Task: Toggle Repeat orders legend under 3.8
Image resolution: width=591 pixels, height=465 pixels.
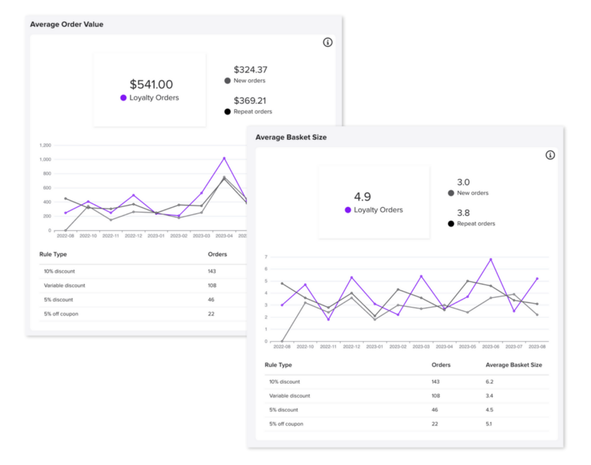Action: (451, 224)
